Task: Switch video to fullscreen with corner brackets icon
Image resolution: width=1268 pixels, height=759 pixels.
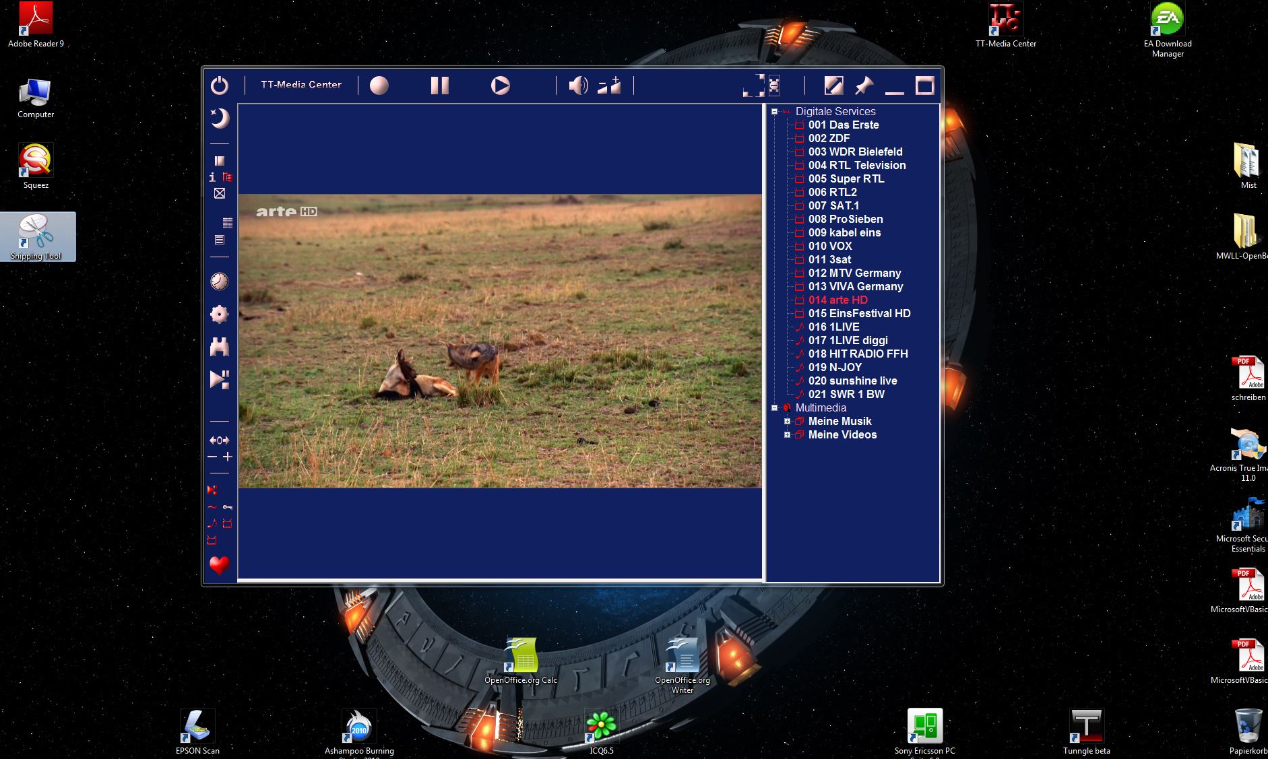Action: (x=753, y=86)
